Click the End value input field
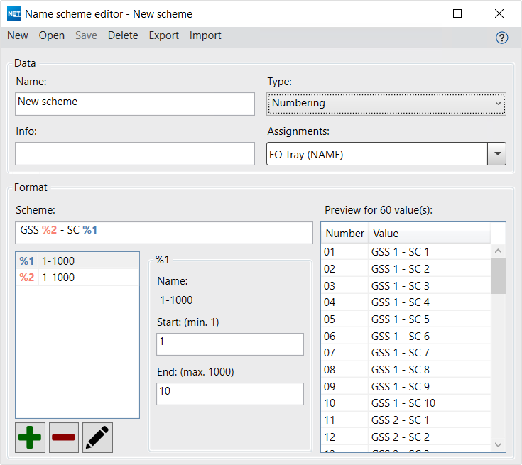The height and width of the screenshot is (465, 522). point(229,394)
